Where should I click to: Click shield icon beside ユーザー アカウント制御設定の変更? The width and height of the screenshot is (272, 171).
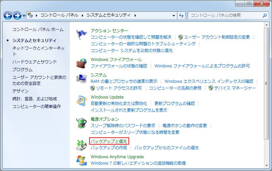click(181, 37)
